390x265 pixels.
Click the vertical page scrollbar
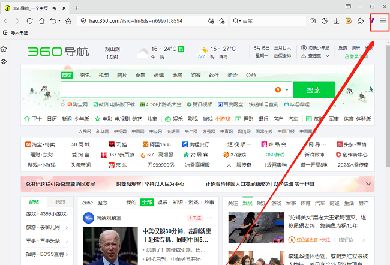pyautogui.click(x=388, y=106)
